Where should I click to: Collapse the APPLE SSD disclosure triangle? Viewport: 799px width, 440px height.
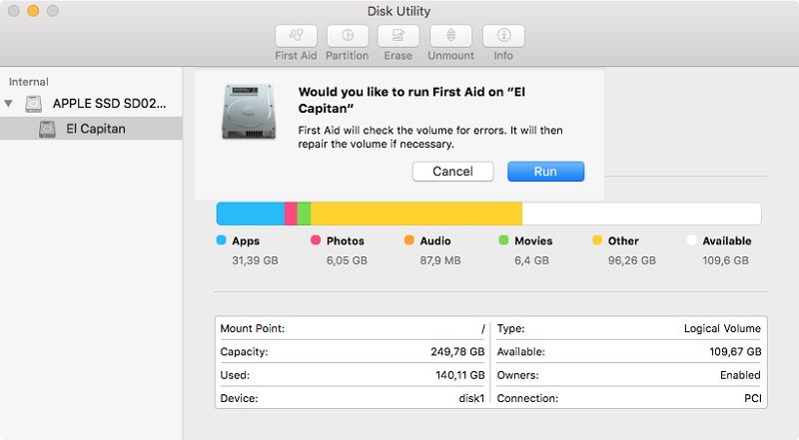pos(10,104)
